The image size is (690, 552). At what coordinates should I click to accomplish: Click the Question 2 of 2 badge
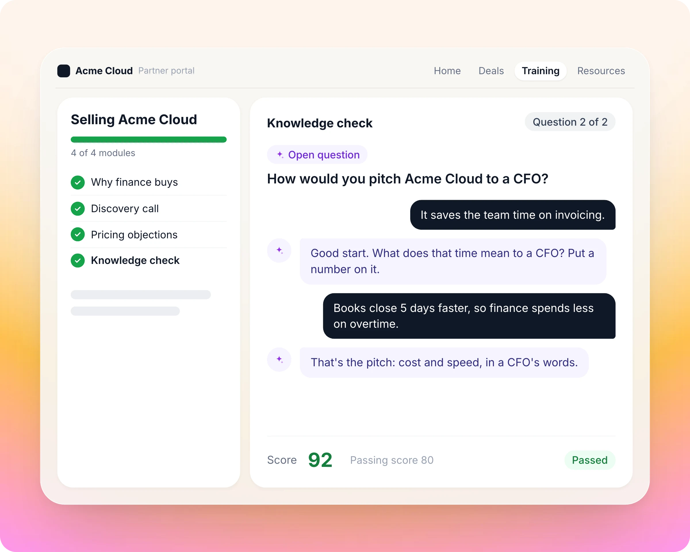[x=570, y=122]
